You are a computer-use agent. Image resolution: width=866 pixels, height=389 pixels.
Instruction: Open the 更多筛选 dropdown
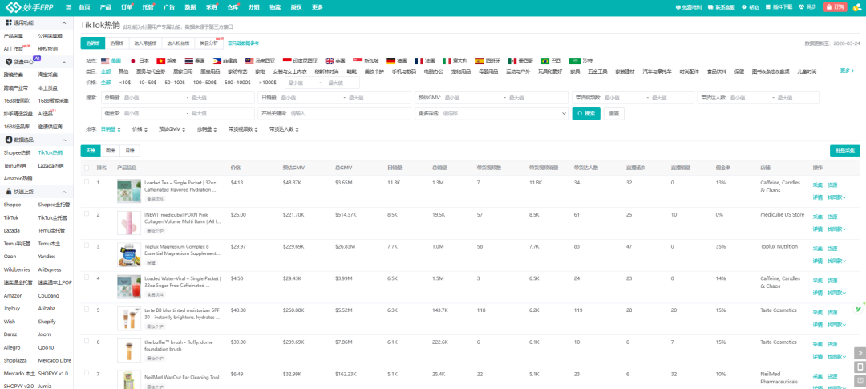(x=492, y=113)
